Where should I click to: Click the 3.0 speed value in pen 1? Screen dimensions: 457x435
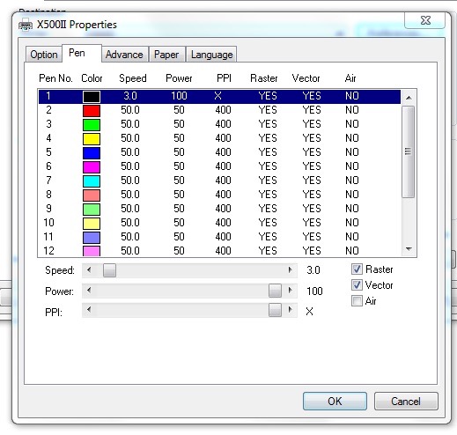pyautogui.click(x=130, y=96)
